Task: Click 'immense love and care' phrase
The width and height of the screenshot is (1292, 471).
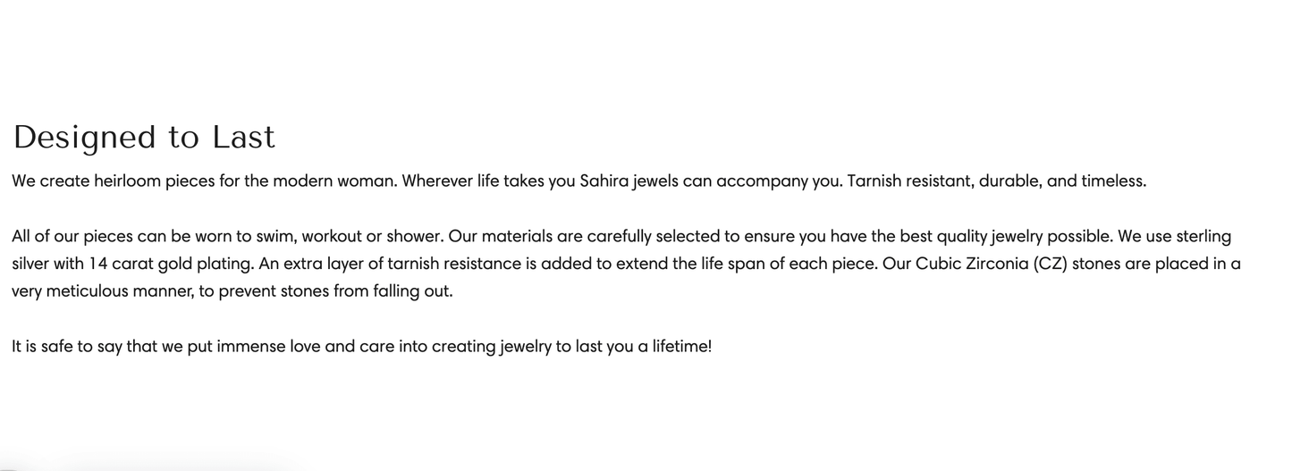Action: pos(304,347)
